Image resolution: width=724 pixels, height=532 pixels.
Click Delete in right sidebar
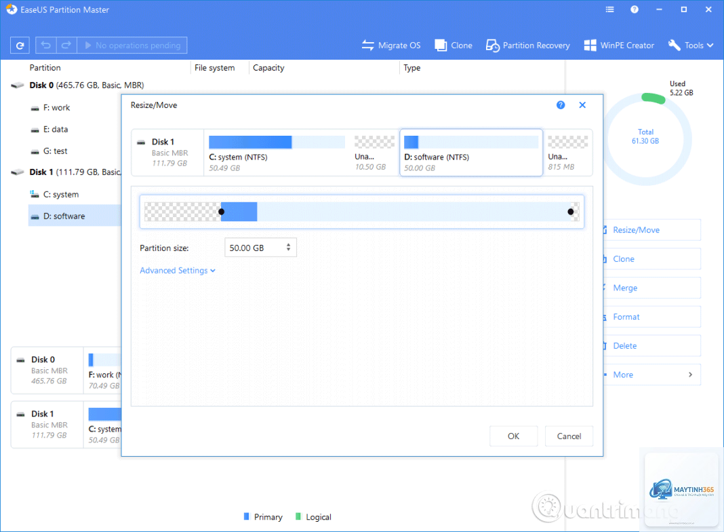point(651,345)
